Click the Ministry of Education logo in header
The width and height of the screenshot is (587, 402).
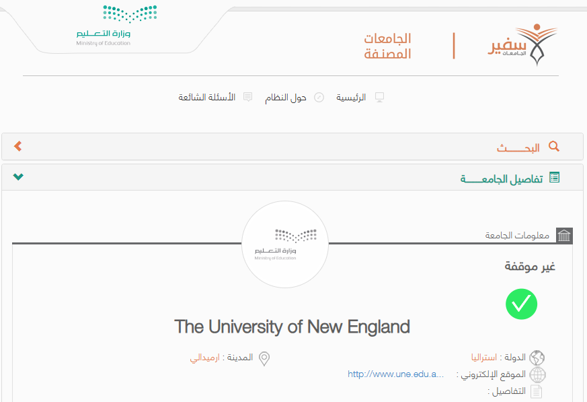point(116,26)
